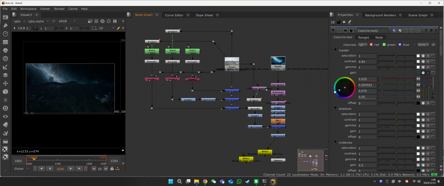444x186 pixels.
Task: Open the Render menu
Action: click(59, 9)
